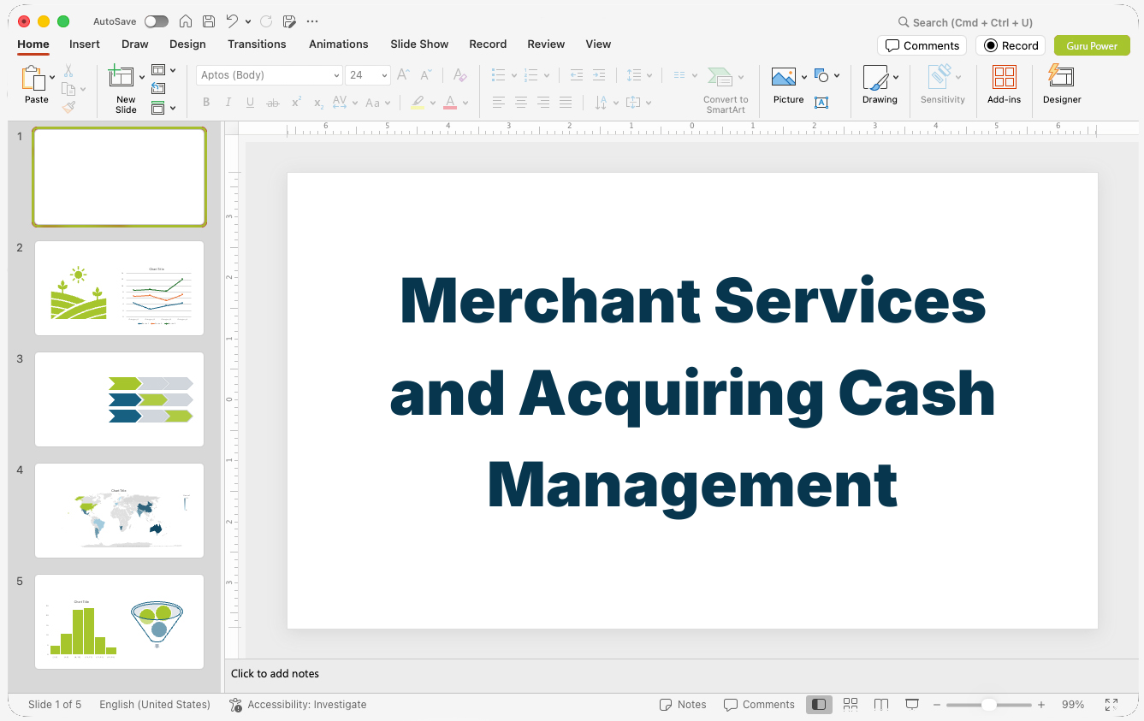Viewport: 1144px width, 721px height.
Task: Click the Reset slide icon
Action: point(158,88)
